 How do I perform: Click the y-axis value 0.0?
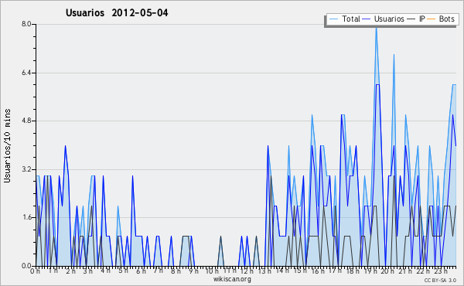26,266
